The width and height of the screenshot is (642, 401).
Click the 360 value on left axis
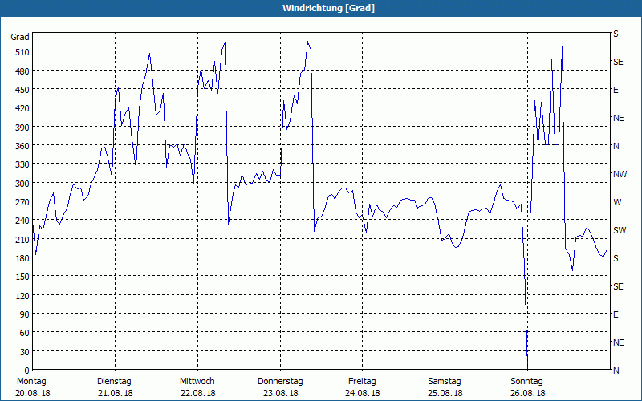tap(22, 146)
